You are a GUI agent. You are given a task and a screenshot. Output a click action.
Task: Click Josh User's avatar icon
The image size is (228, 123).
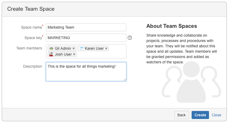coord(51,55)
